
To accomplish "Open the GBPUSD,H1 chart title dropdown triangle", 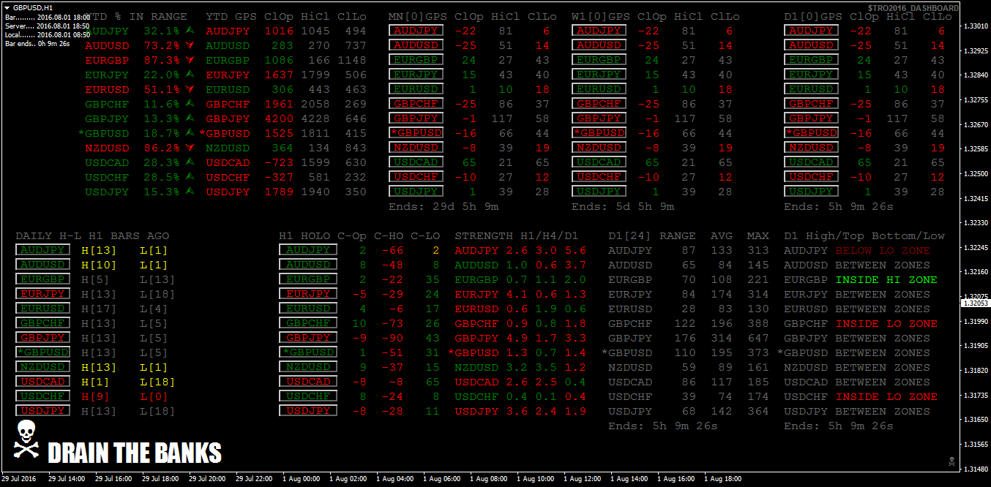I will [x=7, y=7].
